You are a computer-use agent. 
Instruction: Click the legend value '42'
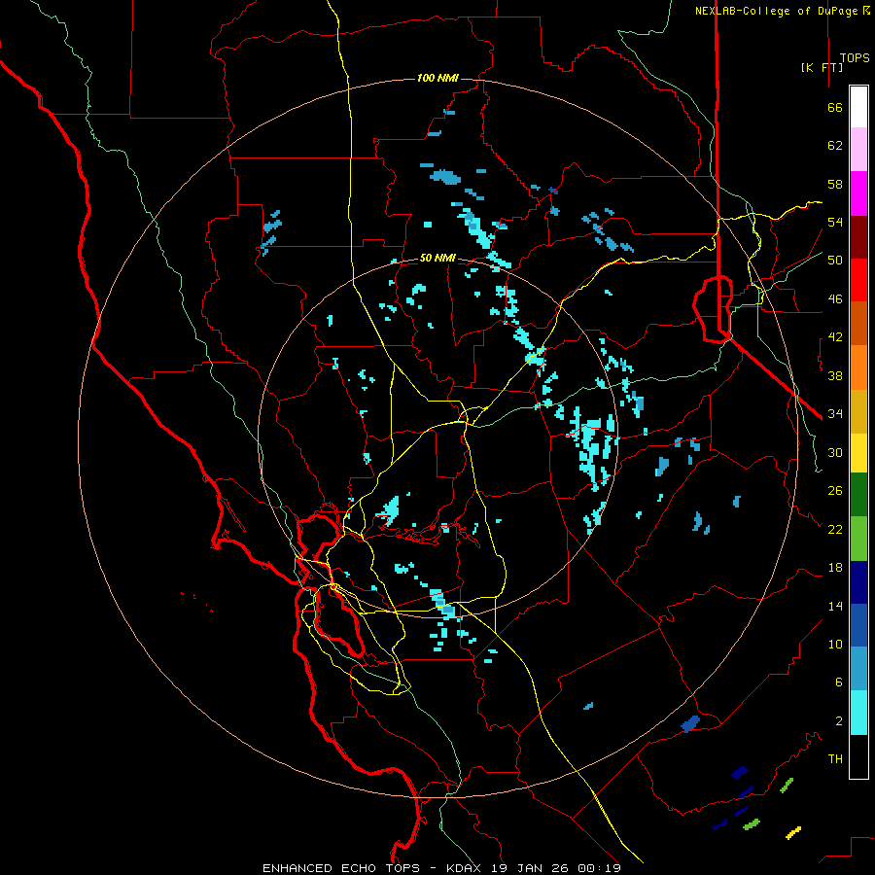coord(835,337)
